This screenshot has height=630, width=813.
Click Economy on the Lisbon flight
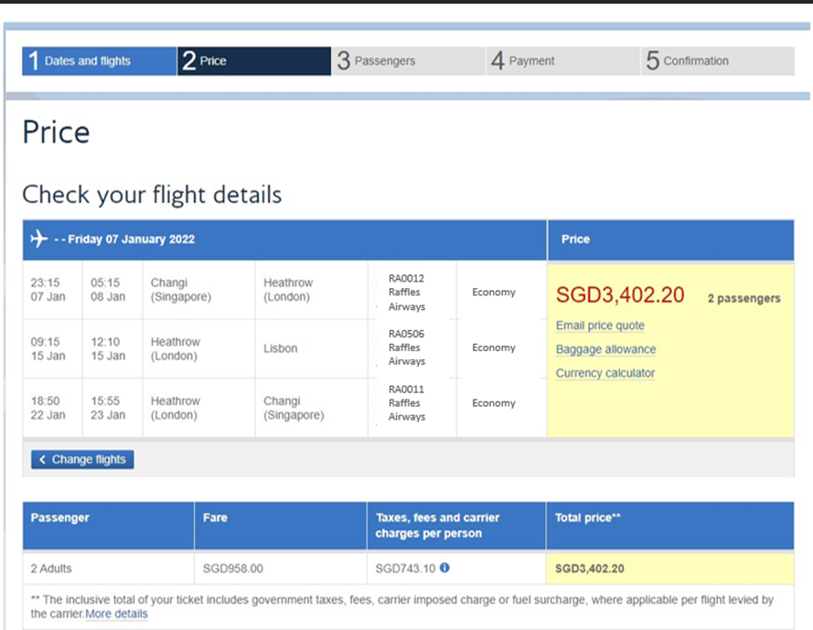pos(493,347)
